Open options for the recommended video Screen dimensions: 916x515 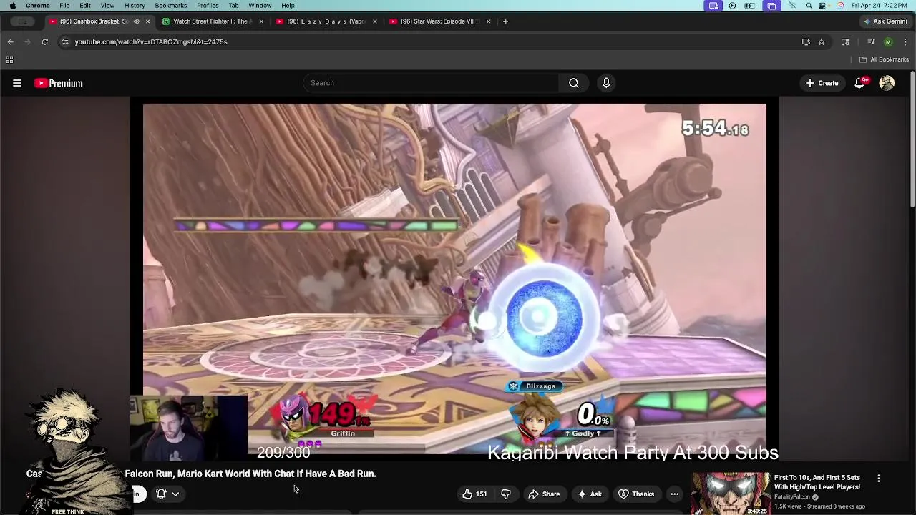879,479
